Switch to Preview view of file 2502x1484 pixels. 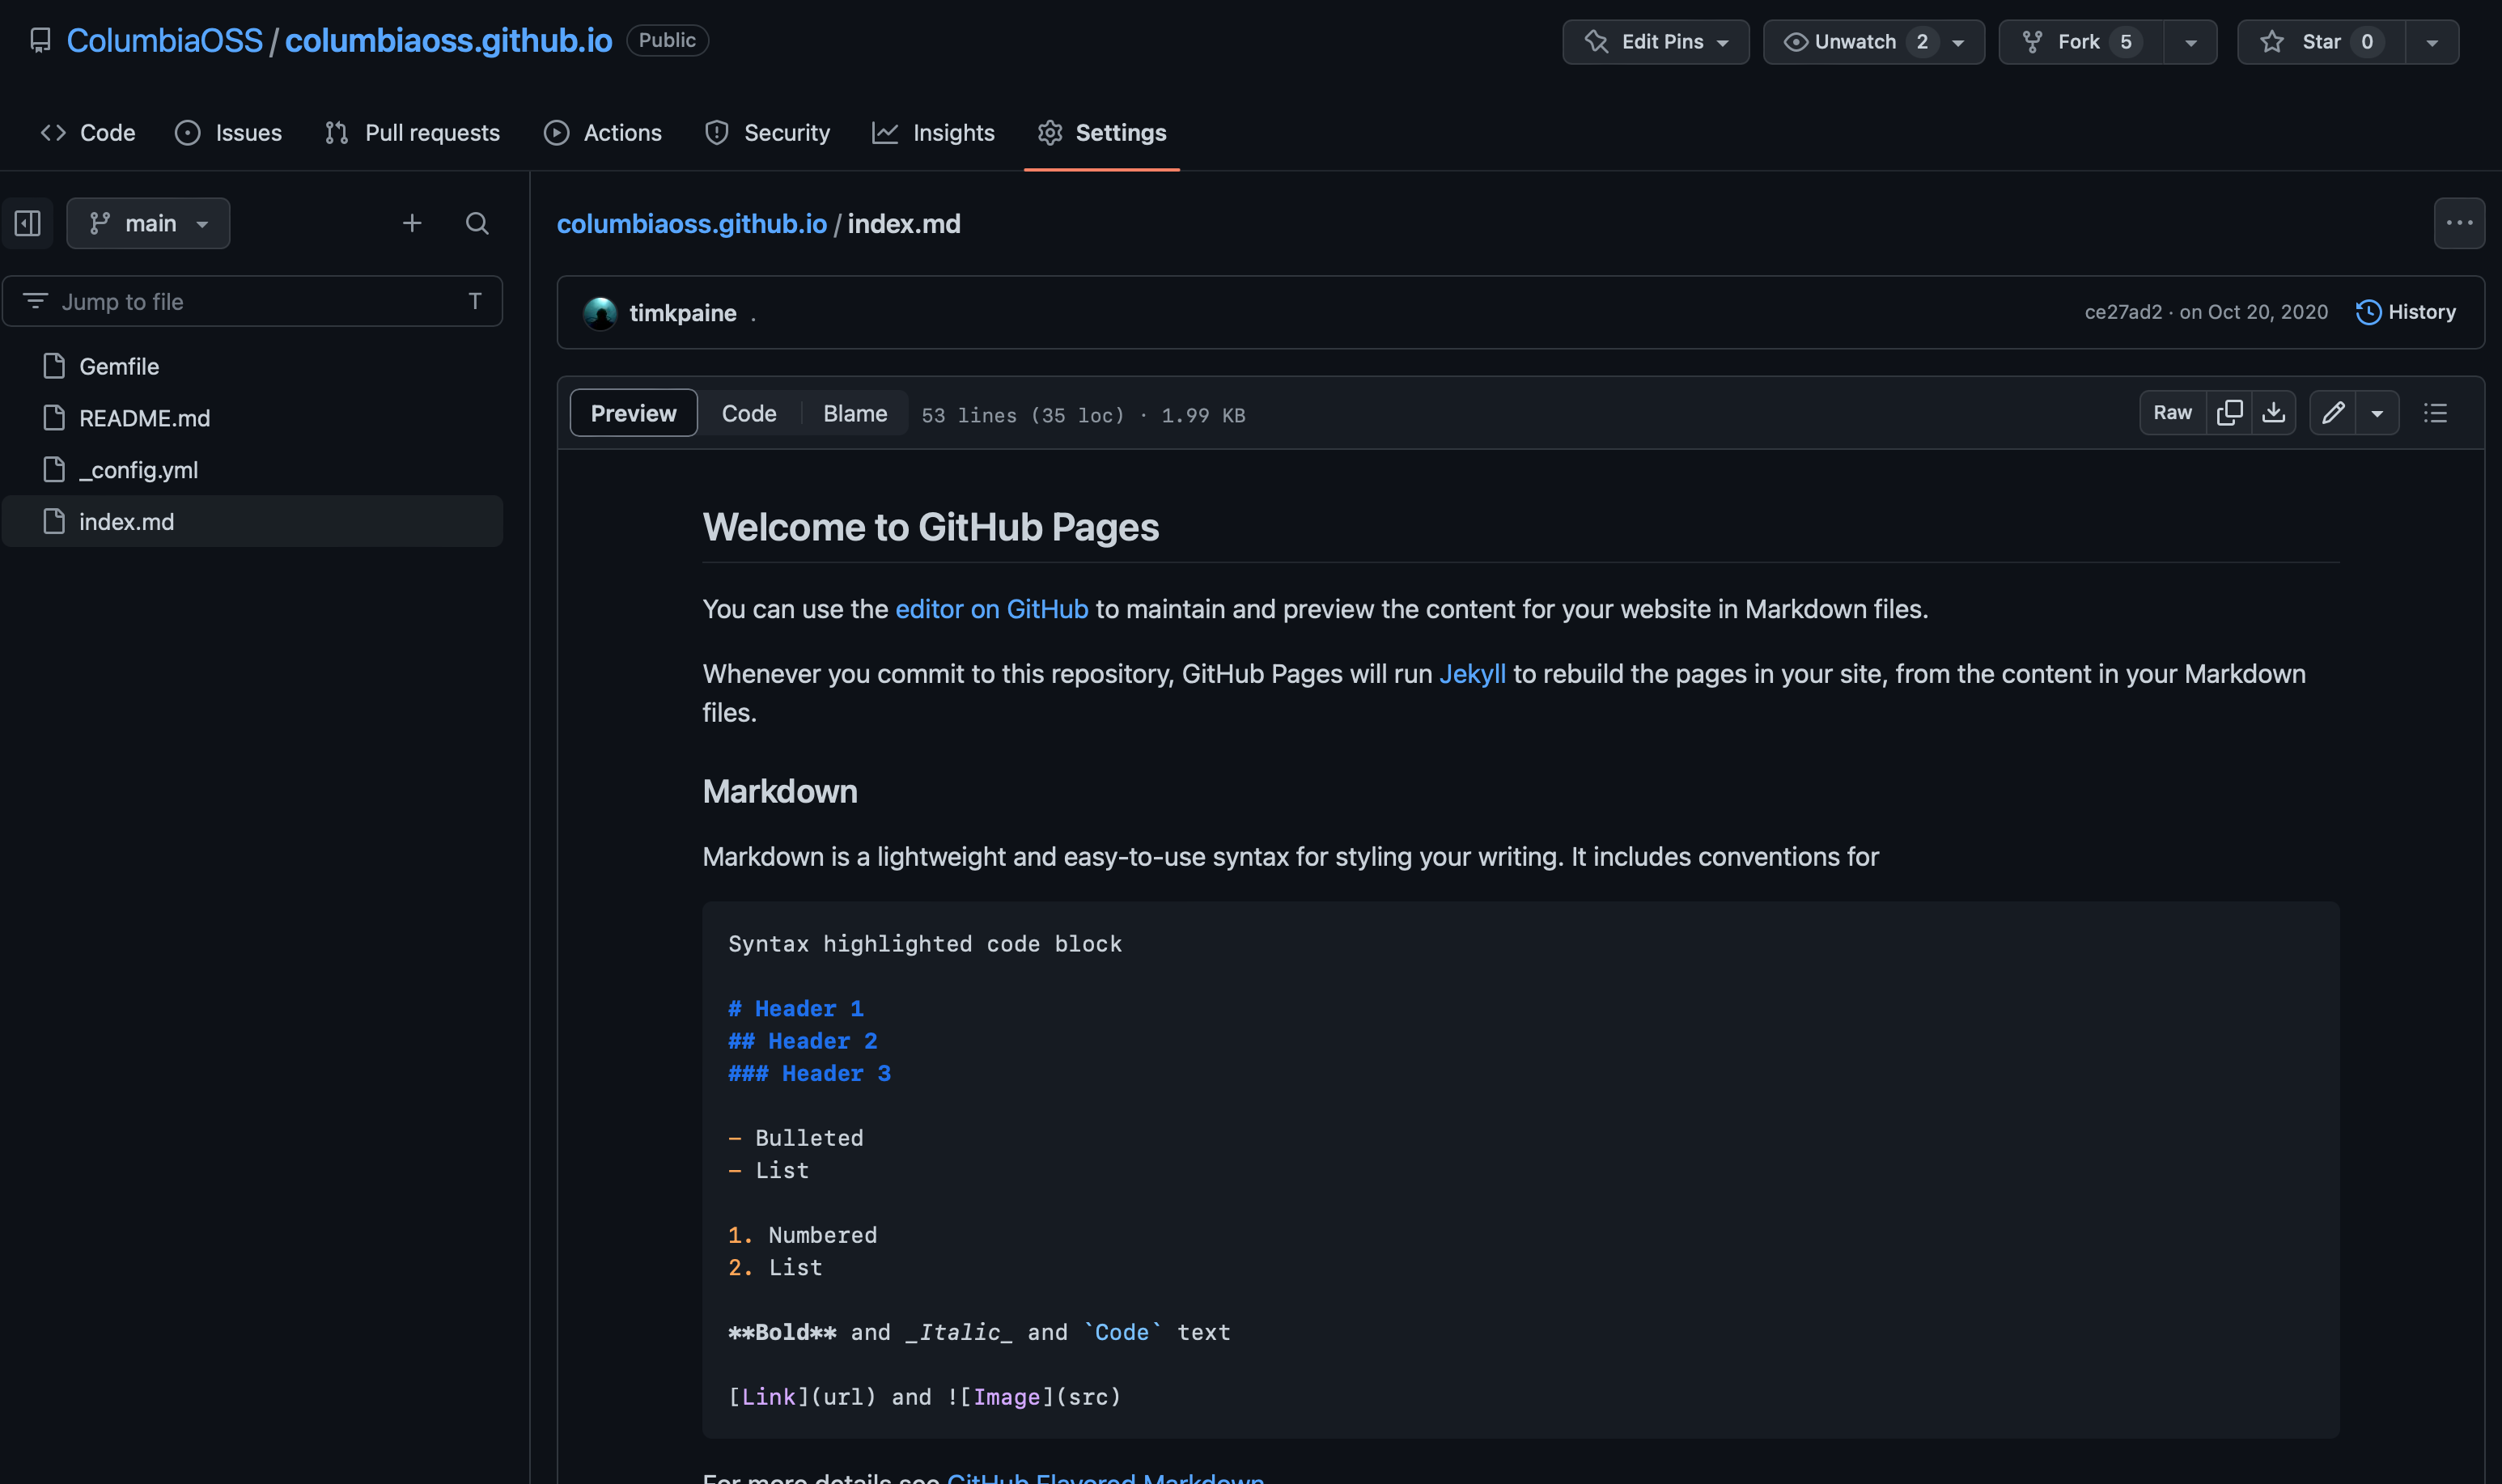633,413
